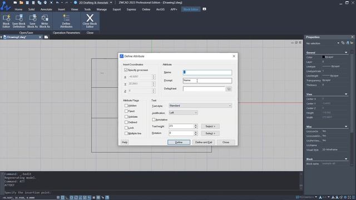Click the ZWCAD application logo button
This screenshot has height=200, width=356.
pos(6,6)
